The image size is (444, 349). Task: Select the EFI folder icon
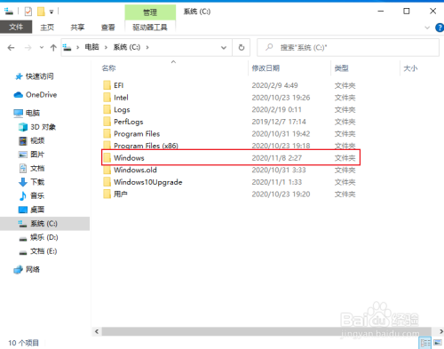coord(107,85)
